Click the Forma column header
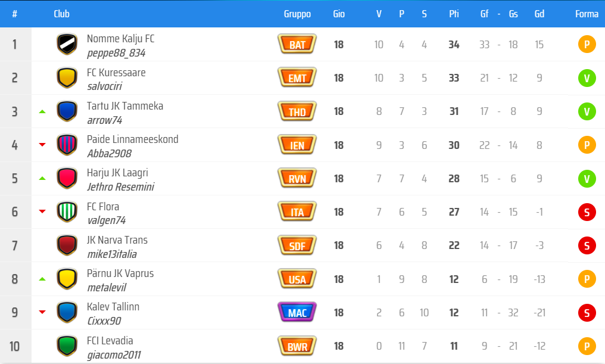605x364 pixels. coord(587,14)
